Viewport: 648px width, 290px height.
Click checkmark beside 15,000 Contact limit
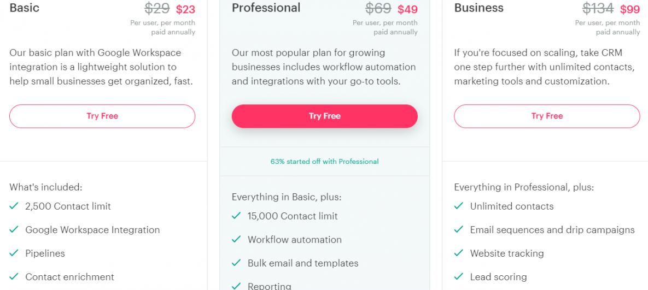236,216
